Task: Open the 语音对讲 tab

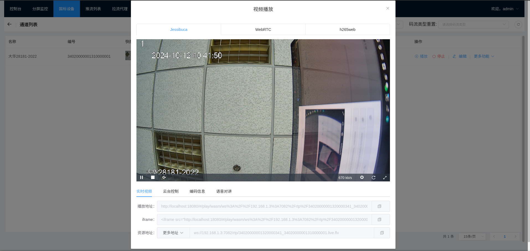Action: tap(224, 191)
